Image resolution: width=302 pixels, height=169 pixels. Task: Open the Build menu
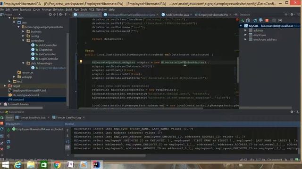click(x=69, y=9)
